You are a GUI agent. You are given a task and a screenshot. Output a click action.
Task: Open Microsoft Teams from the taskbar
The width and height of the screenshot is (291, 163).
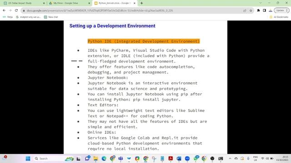(120, 158)
